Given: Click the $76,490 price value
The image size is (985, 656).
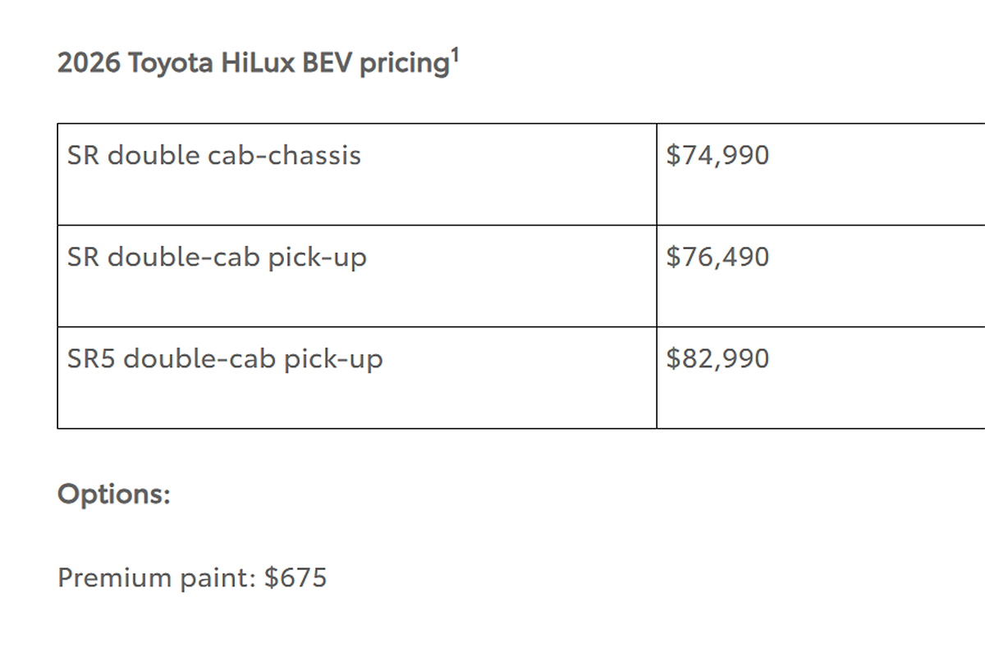Looking at the screenshot, I should (x=717, y=257).
